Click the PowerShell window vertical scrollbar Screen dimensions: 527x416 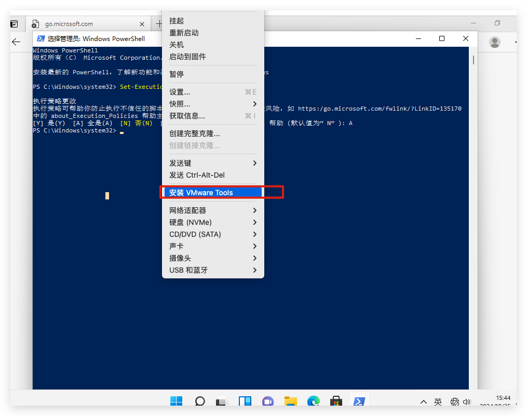[473, 60]
